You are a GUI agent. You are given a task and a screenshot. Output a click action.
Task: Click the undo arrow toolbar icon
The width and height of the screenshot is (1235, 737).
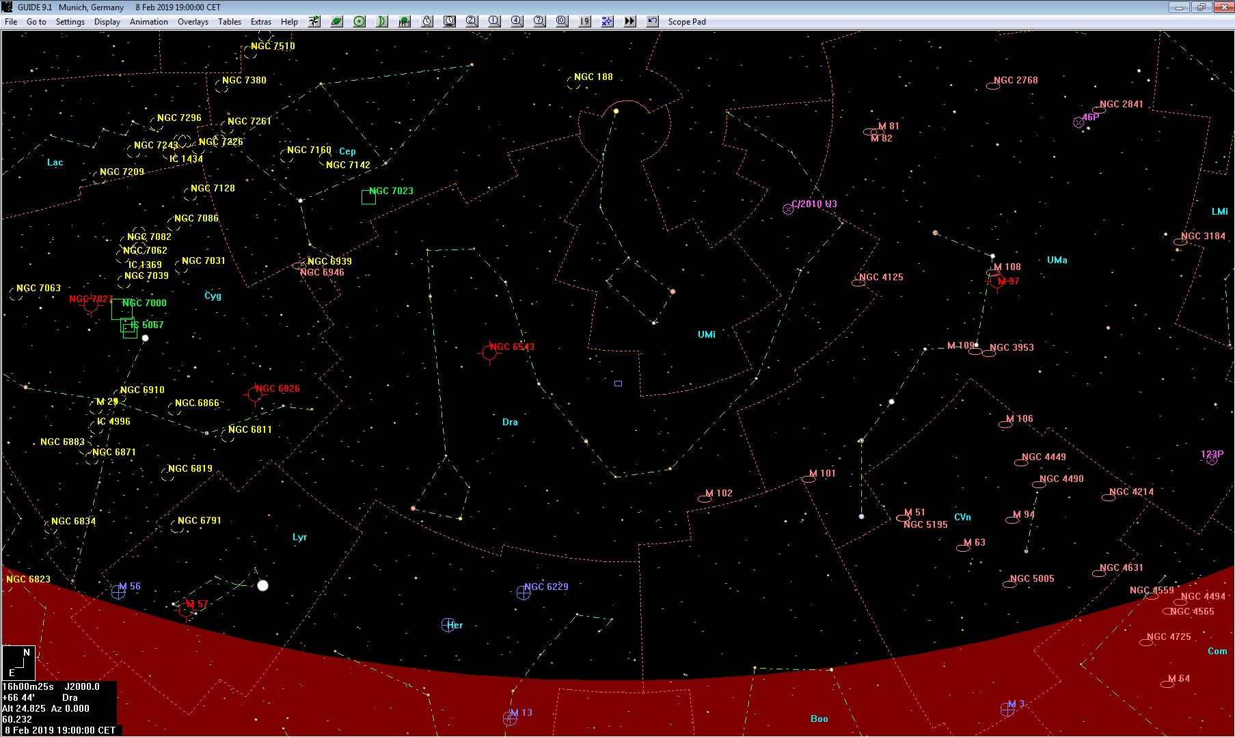(x=653, y=21)
